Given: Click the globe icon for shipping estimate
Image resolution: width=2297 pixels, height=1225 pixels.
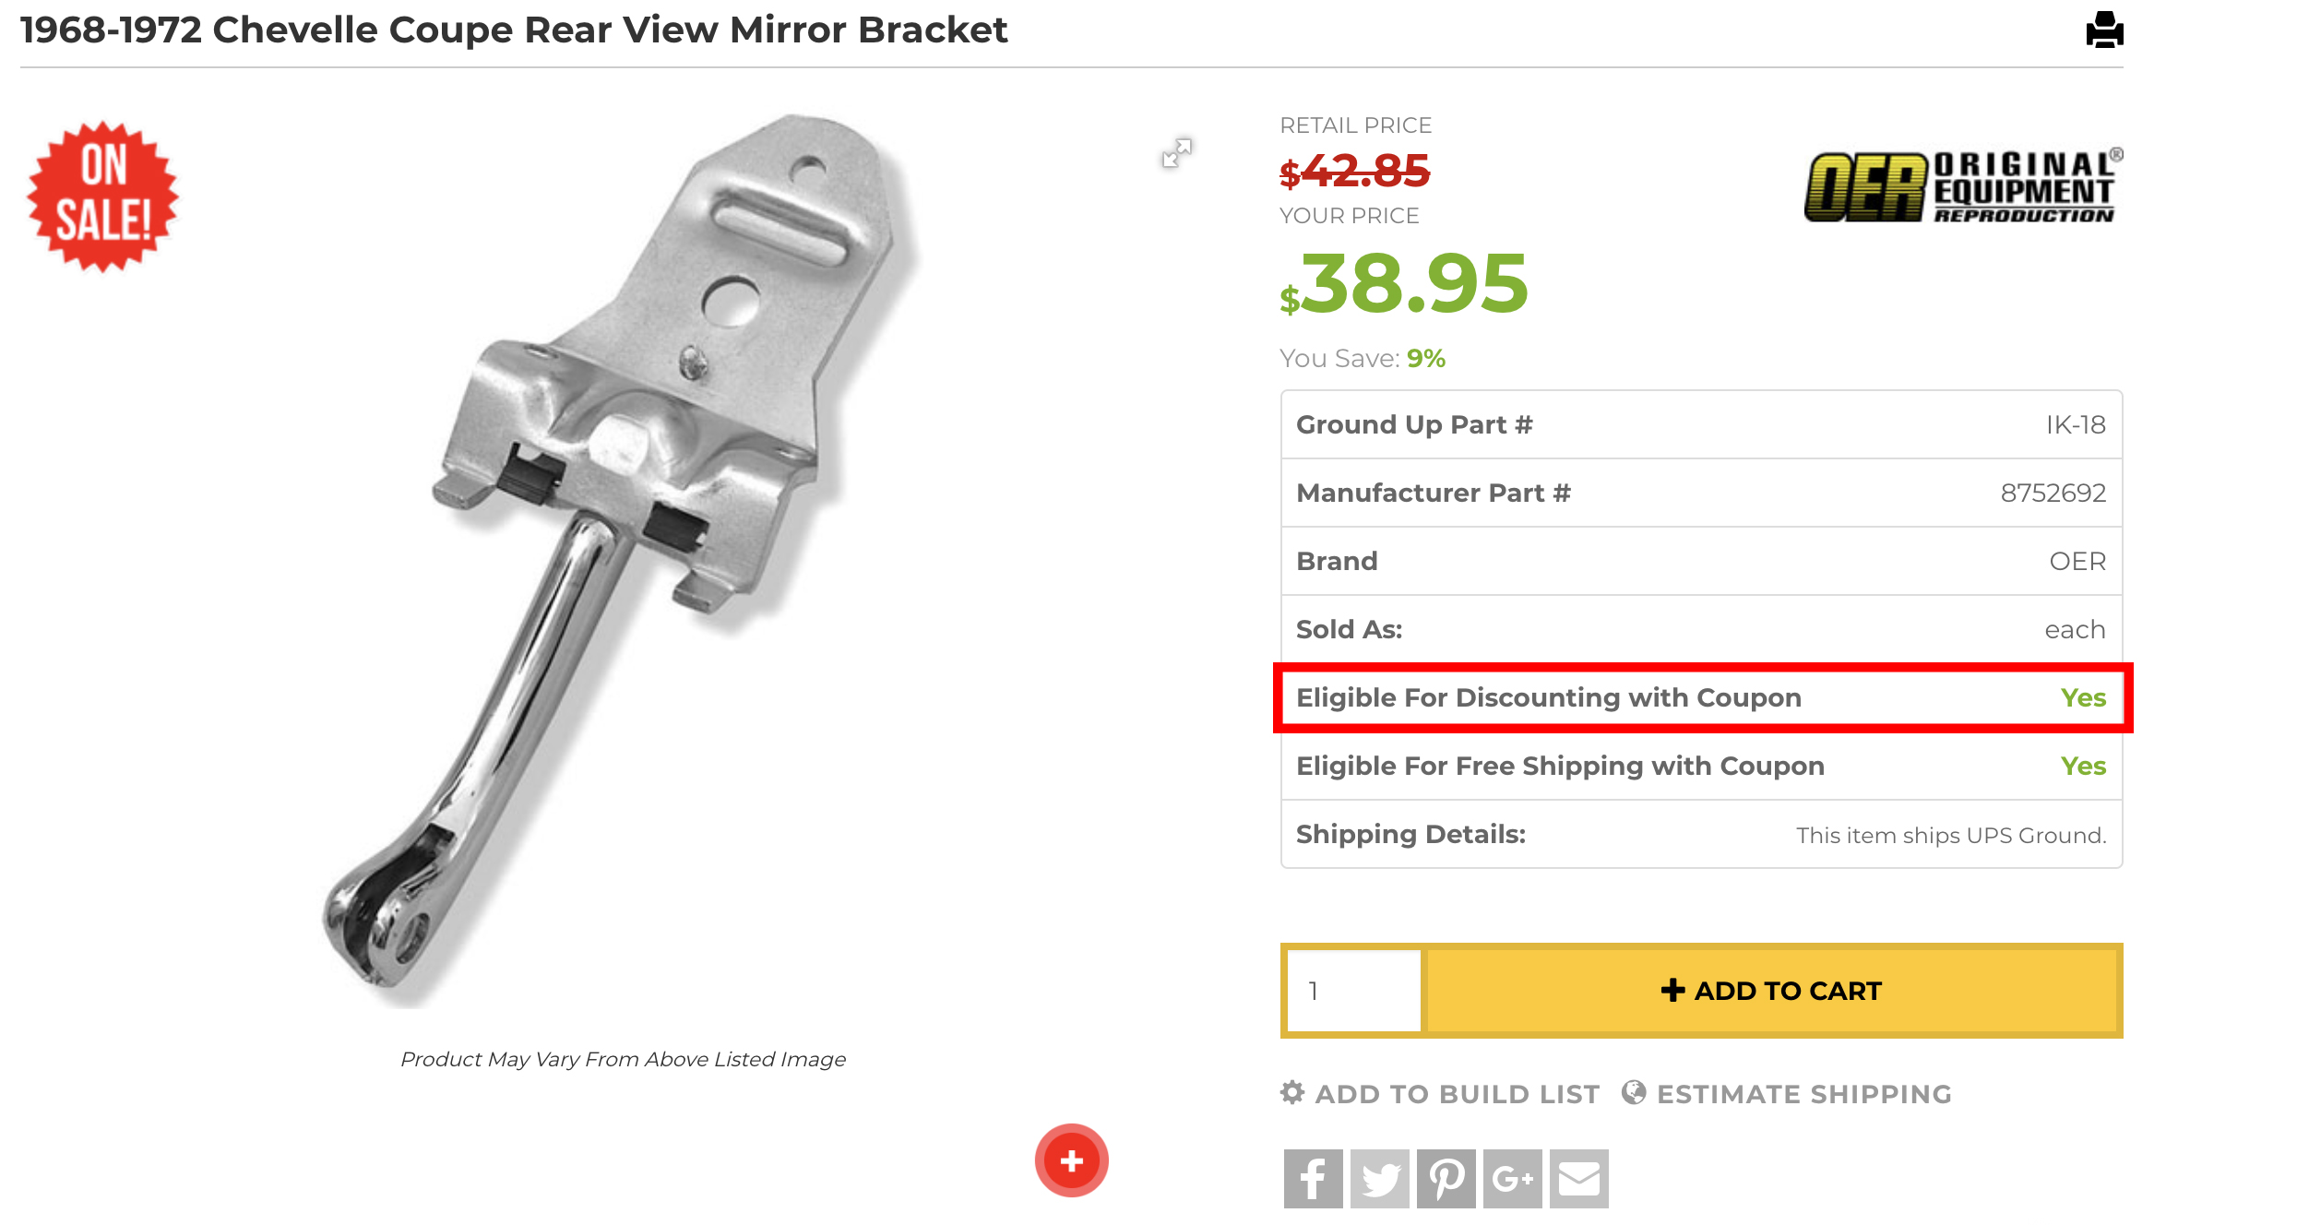Looking at the screenshot, I should (1634, 1092).
